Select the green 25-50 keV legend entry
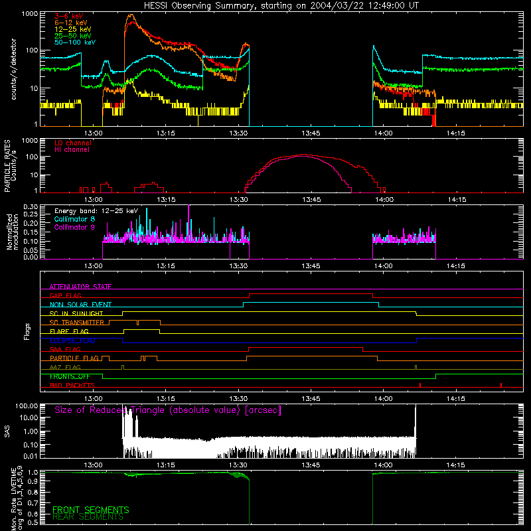The width and height of the screenshot is (531, 531). 73,36
